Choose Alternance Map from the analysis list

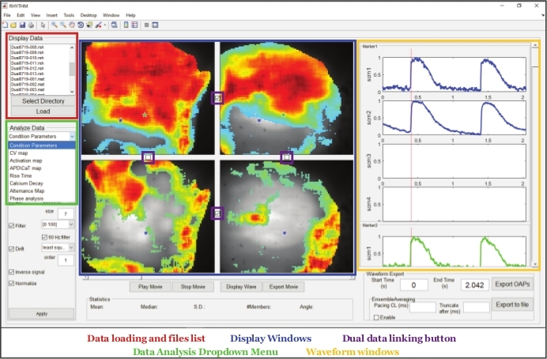coord(42,191)
